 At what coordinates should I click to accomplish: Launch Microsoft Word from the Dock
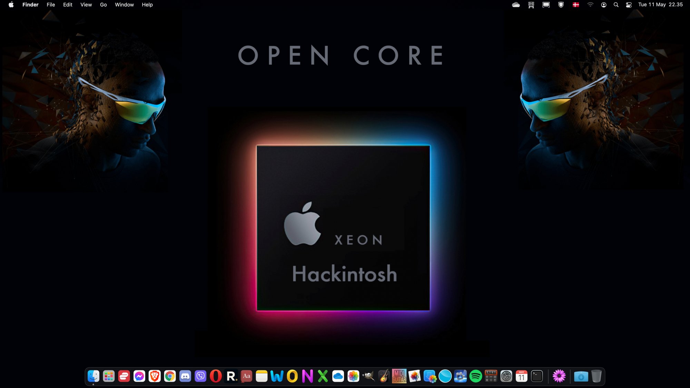tap(277, 376)
